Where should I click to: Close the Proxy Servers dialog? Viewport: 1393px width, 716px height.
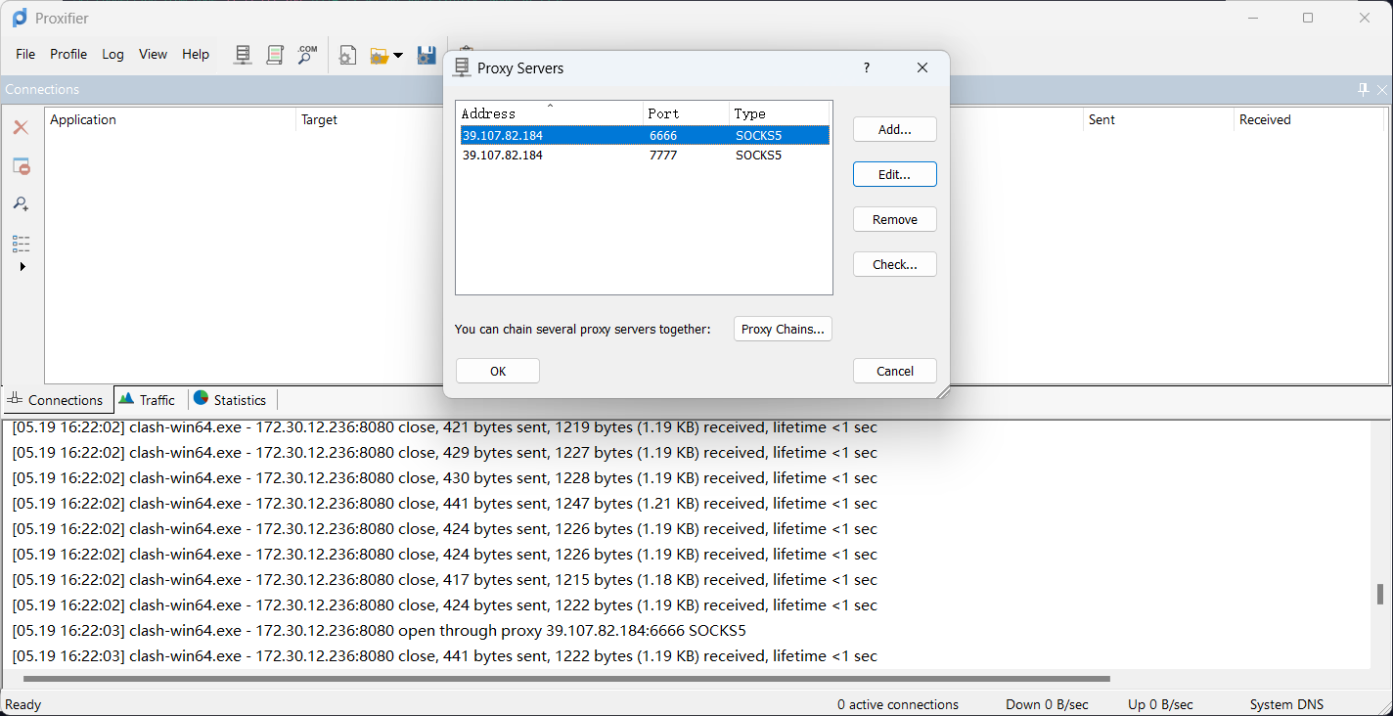(922, 67)
